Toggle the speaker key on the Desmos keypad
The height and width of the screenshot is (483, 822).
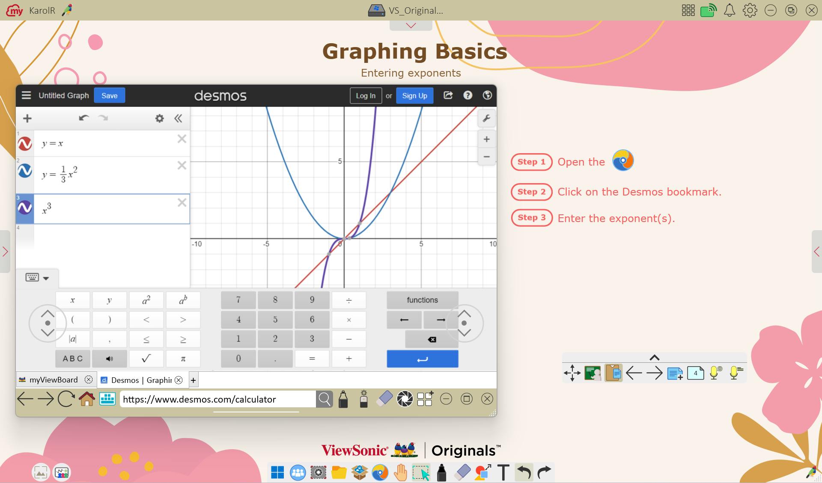[x=109, y=359]
